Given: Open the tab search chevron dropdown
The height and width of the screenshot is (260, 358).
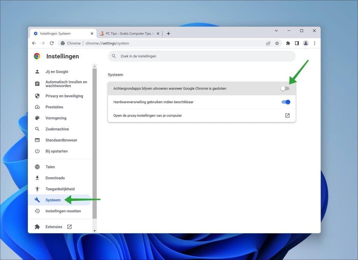Looking at the screenshot, I should (x=276, y=31).
